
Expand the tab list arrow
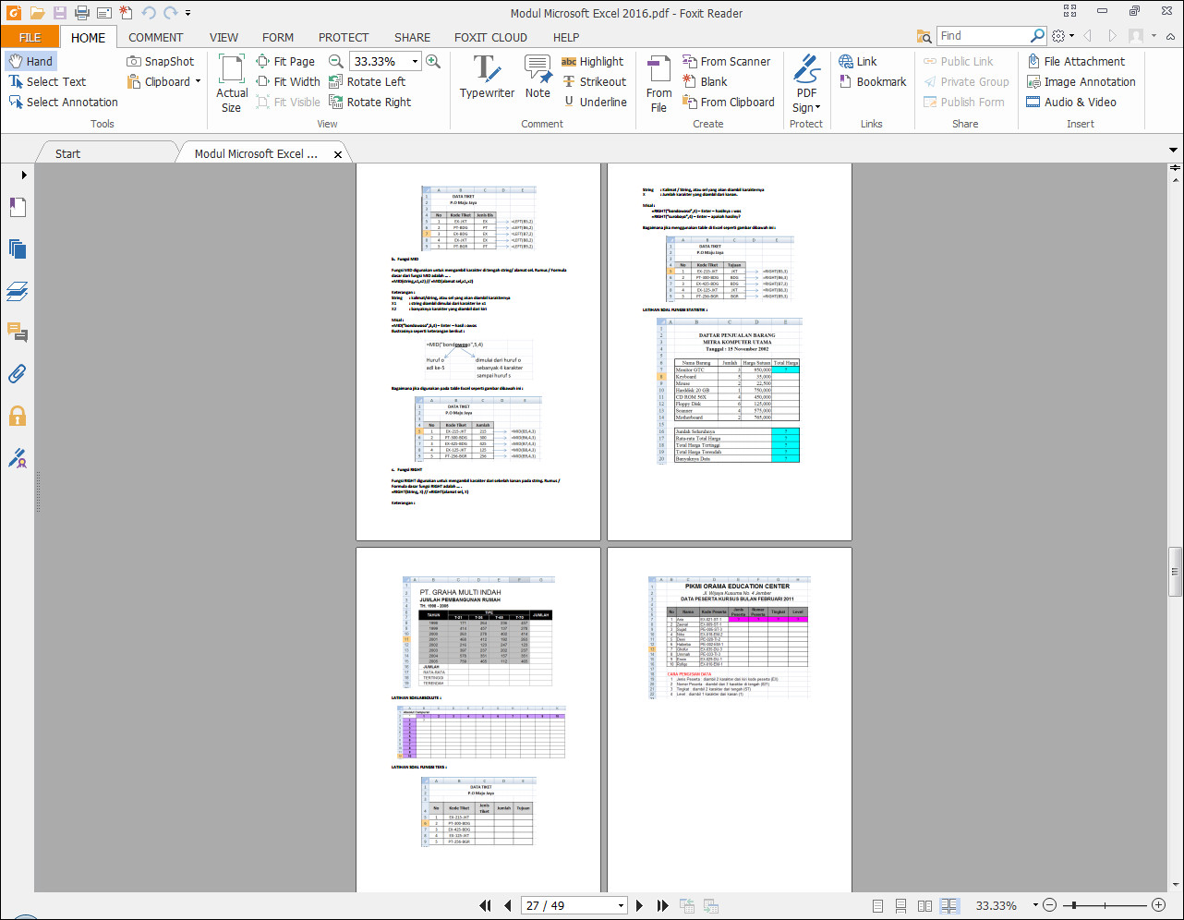1173,150
